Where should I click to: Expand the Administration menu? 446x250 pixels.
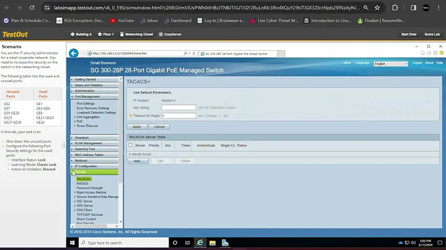[x=94, y=91]
